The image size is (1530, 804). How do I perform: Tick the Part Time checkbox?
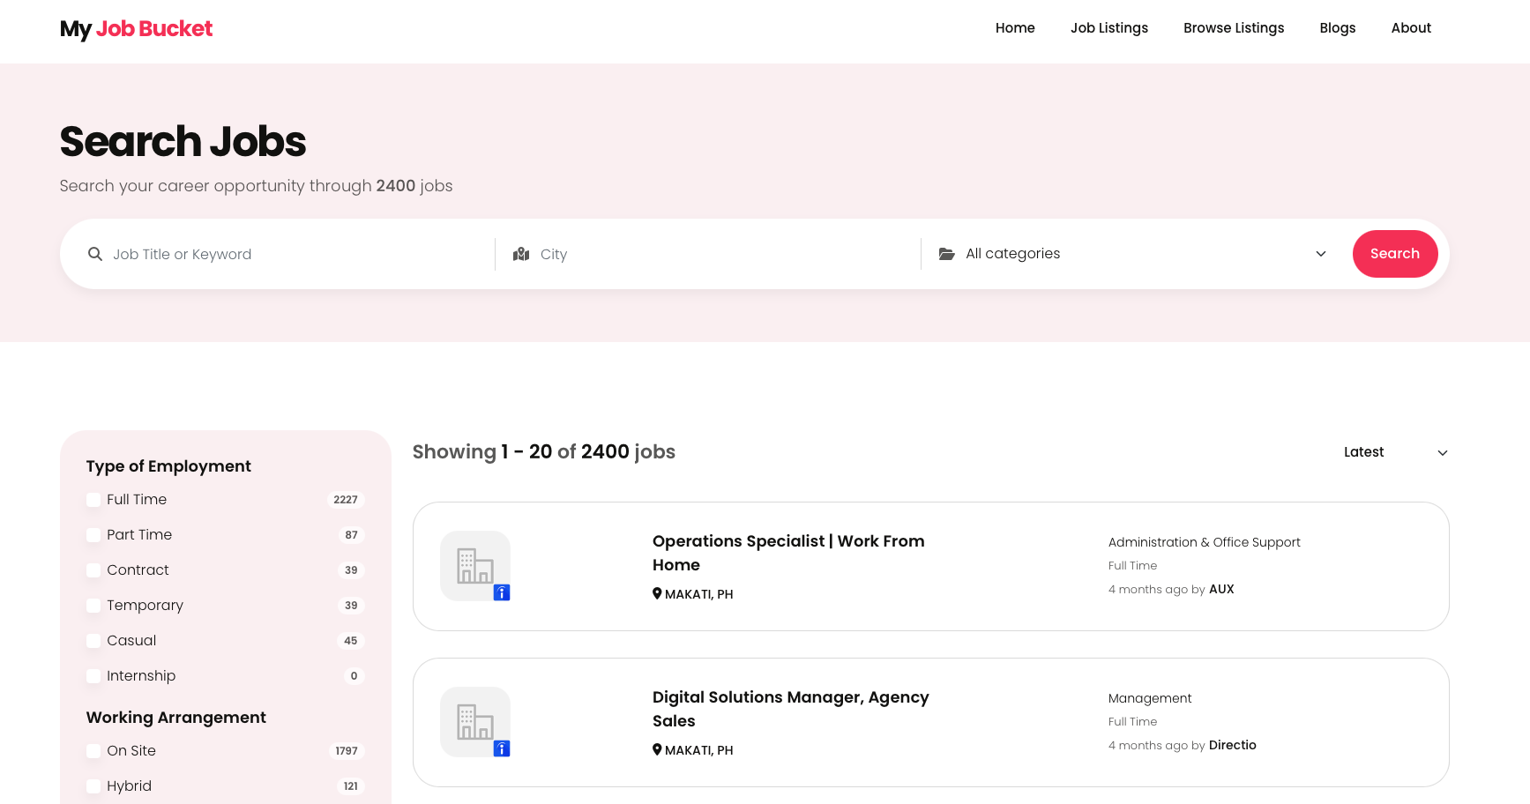pyautogui.click(x=93, y=535)
